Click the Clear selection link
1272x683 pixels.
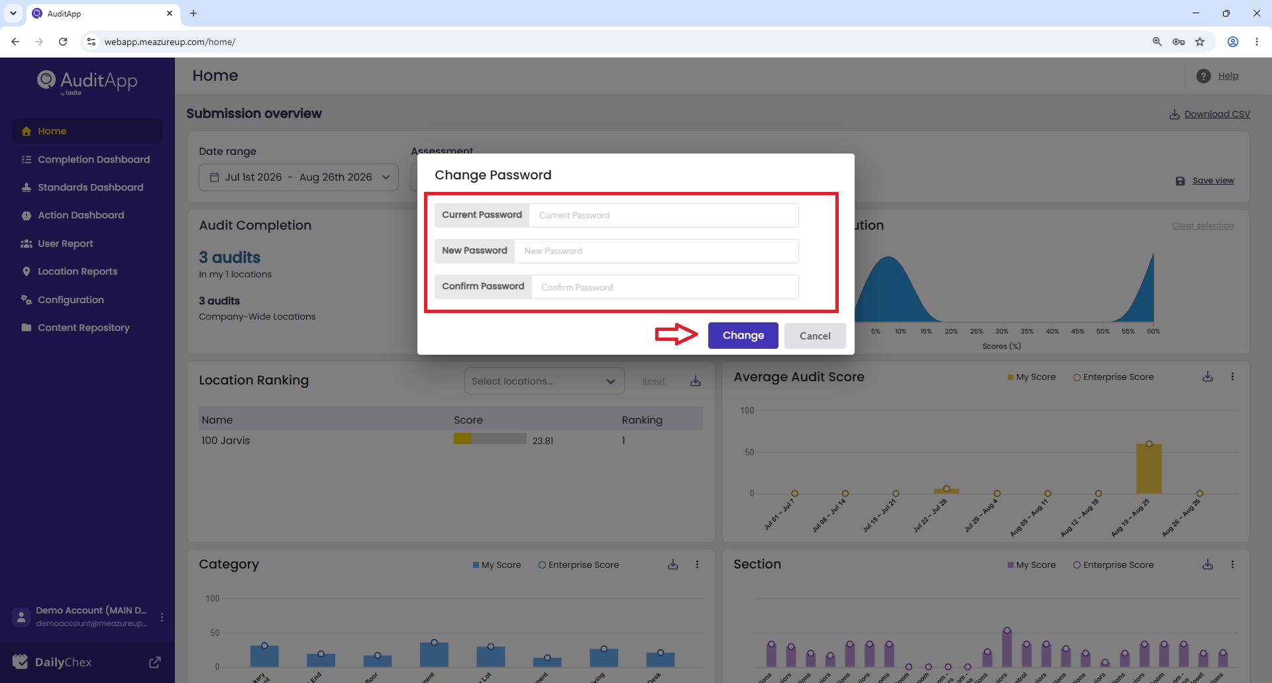1202,226
